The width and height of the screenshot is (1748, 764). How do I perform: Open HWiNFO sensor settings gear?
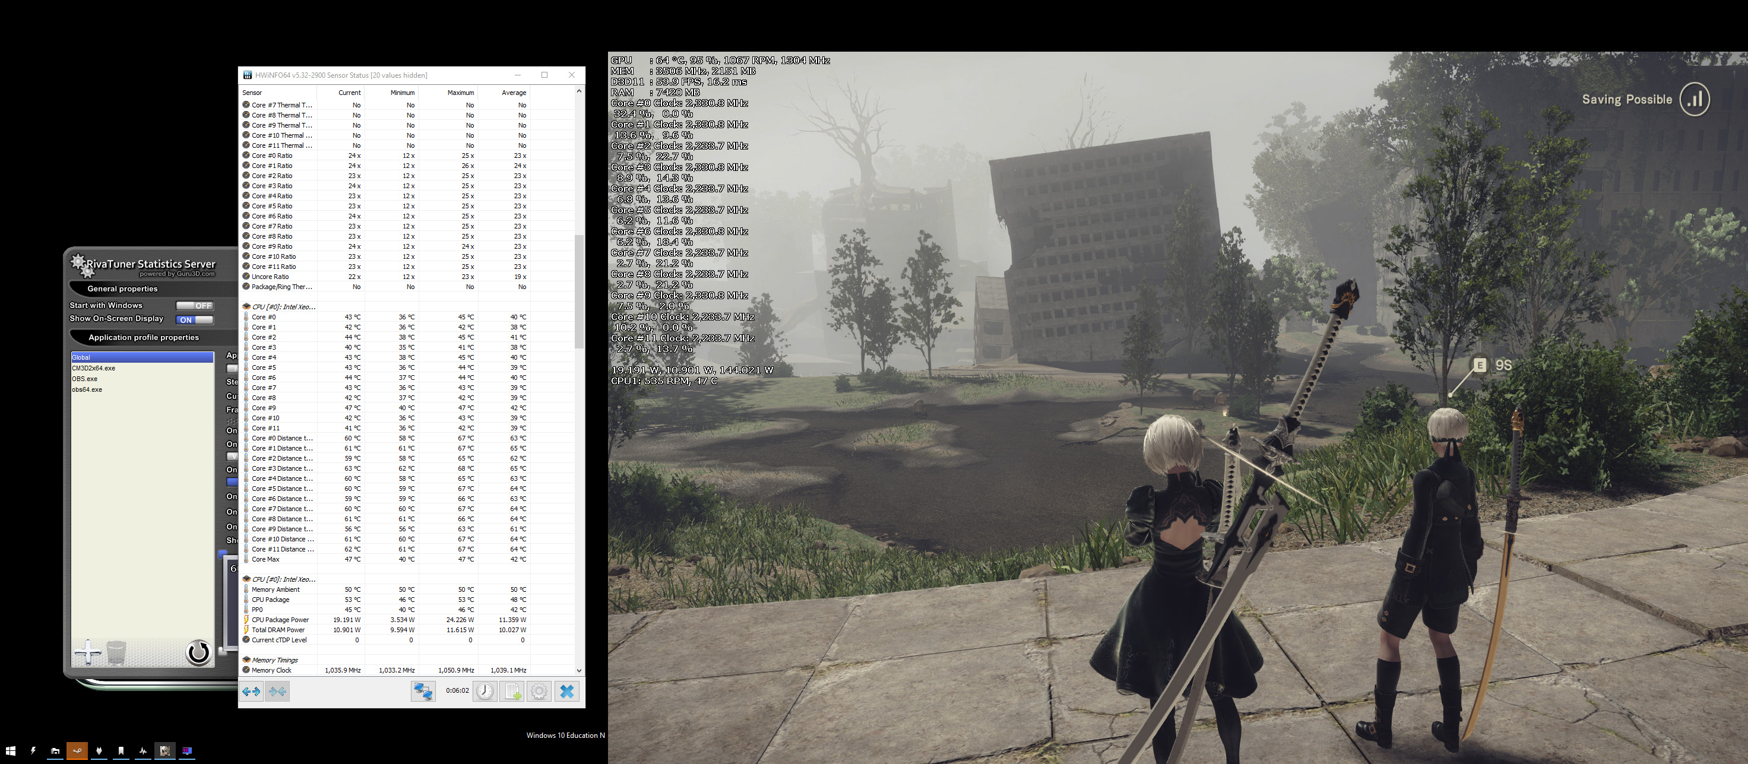click(539, 692)
